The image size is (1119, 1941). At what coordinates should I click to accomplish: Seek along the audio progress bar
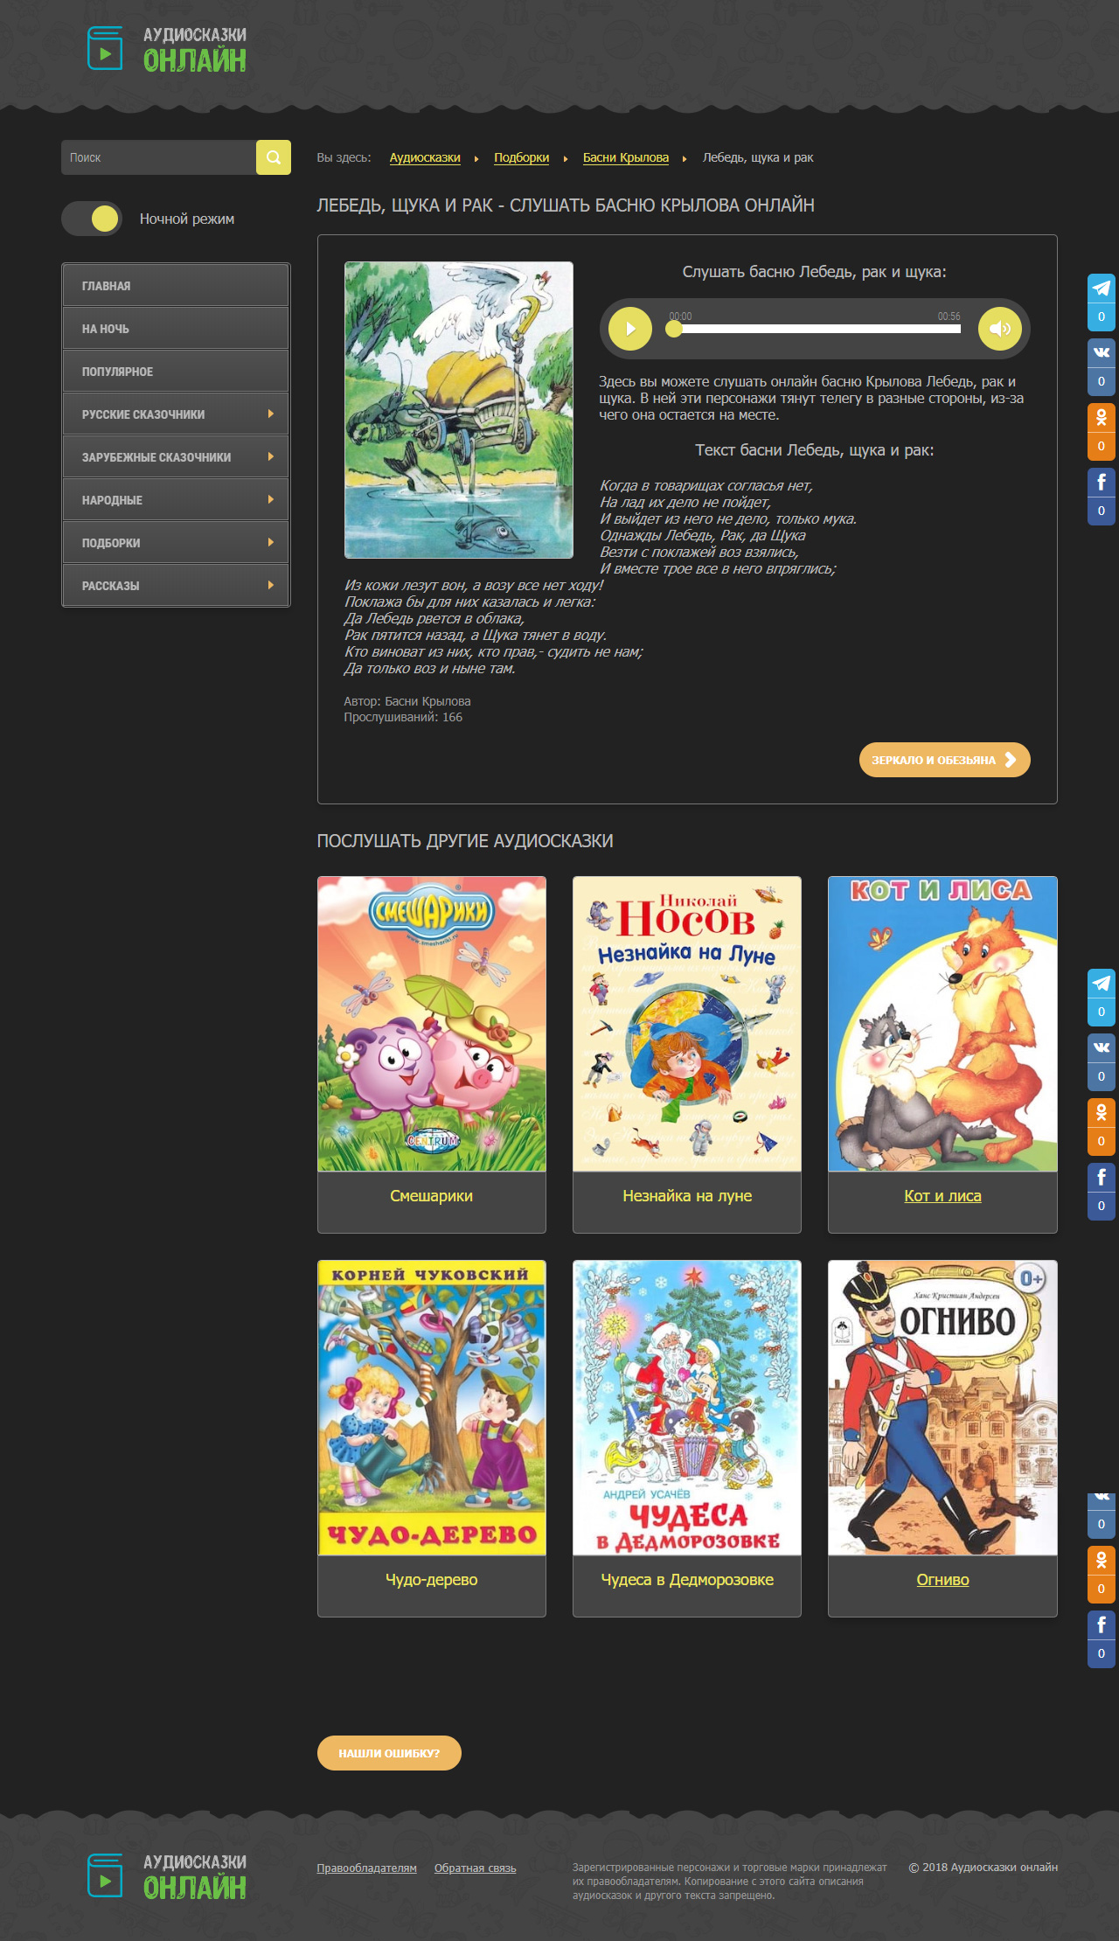(x=817, y=330)
